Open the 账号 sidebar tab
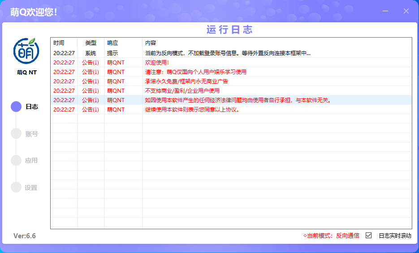 point(25,134)
